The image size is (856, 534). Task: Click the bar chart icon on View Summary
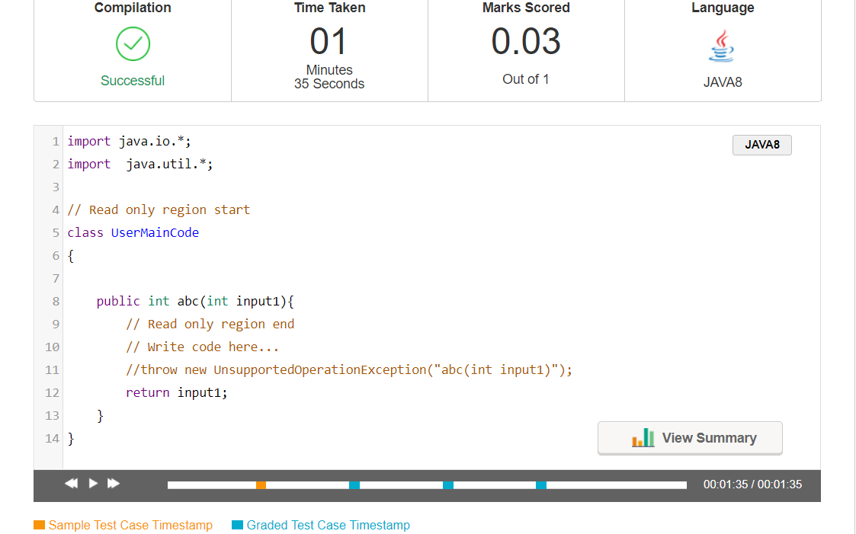point(643,438)
